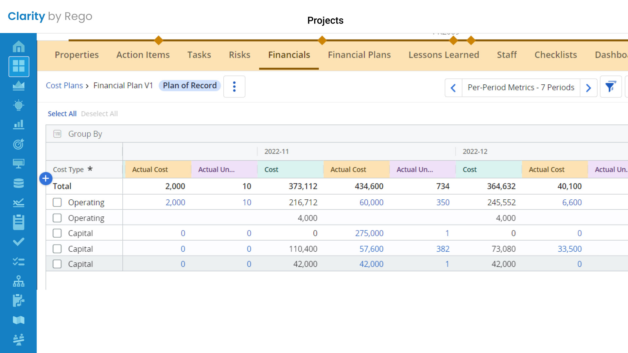Click the Select All link
Screen dimensions: 628x353
tap(62, 113)
